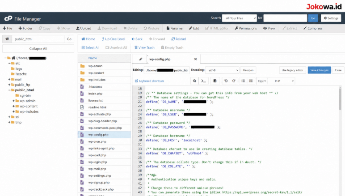Click the Delete toolbar button
This screenshot has height=196, width=345.
point(130,28)
